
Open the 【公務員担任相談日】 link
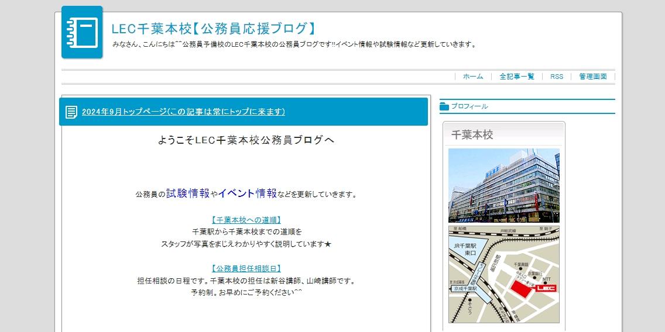pos(246,268)
